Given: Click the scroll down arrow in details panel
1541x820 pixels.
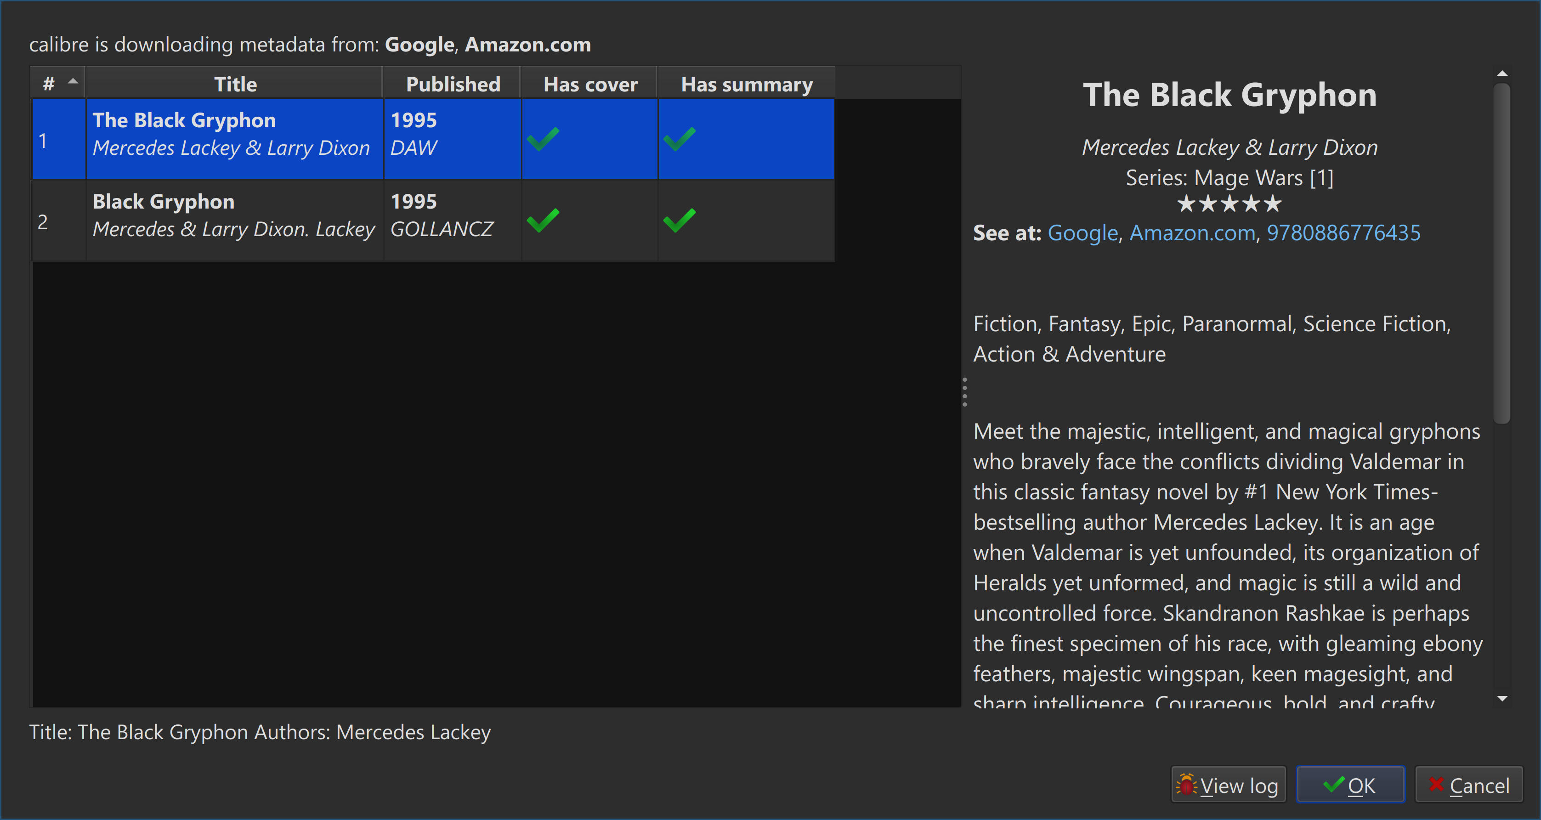Looking at the screenshot, I should [x=1501, y=698].
